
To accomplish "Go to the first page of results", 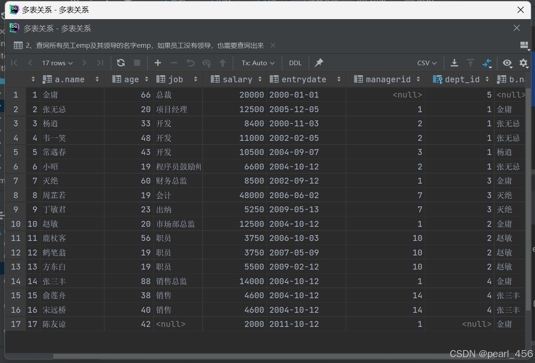I will click(x=15, y=63).
